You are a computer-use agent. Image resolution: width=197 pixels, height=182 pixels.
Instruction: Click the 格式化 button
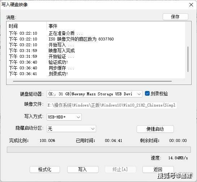[45, 169]
